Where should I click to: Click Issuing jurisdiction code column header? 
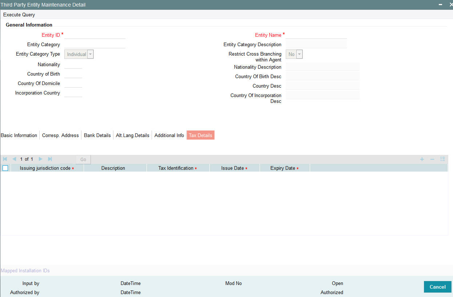[x=47, y=168]
